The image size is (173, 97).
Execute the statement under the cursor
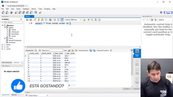pos(39,20)
